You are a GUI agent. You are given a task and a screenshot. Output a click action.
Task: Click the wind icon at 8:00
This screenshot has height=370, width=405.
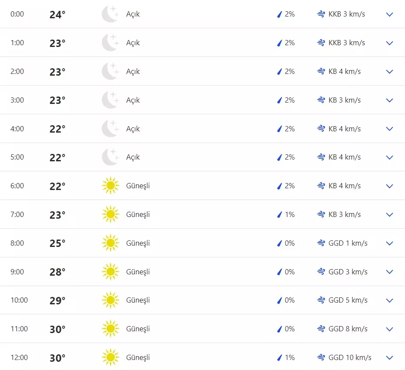tap(321, 243)
